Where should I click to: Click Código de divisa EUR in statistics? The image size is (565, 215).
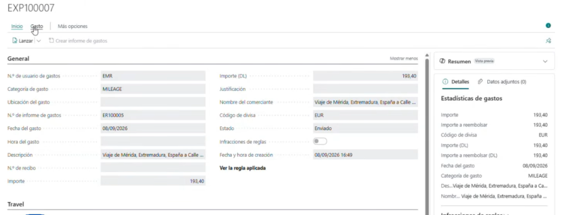[x=543, y=135]
